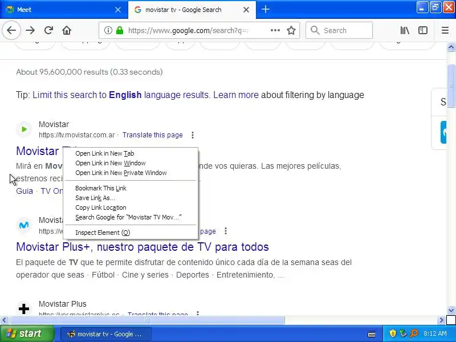
Task: Click Translate this page for tv.movistar.com.ar
Action: pyautogui.click(x=152, y=135)
